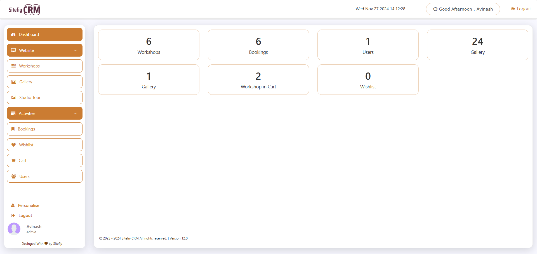
Task: Click the Cart shopping cart icon
Action: (x=13, y=161)
